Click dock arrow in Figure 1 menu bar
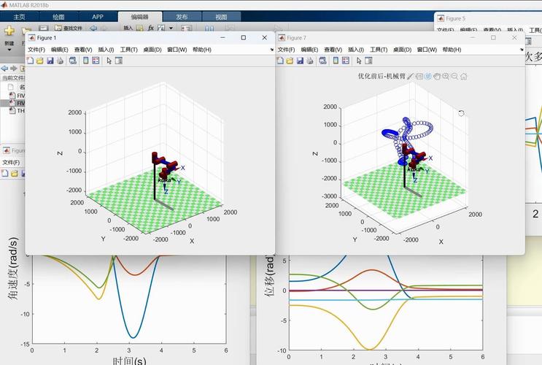Screen dimensions: 542x365 tap(271, 50)
